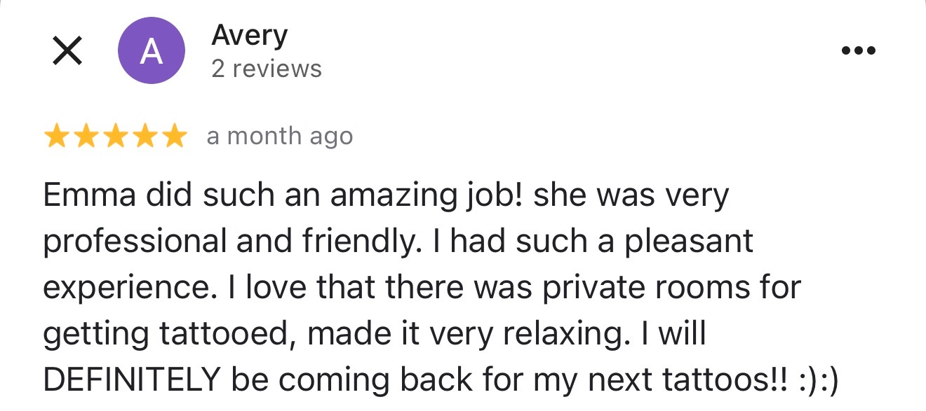This screenshot has width=926, height=411.
Task: Select the third star in the rating
Action: [x=116, y=137]
